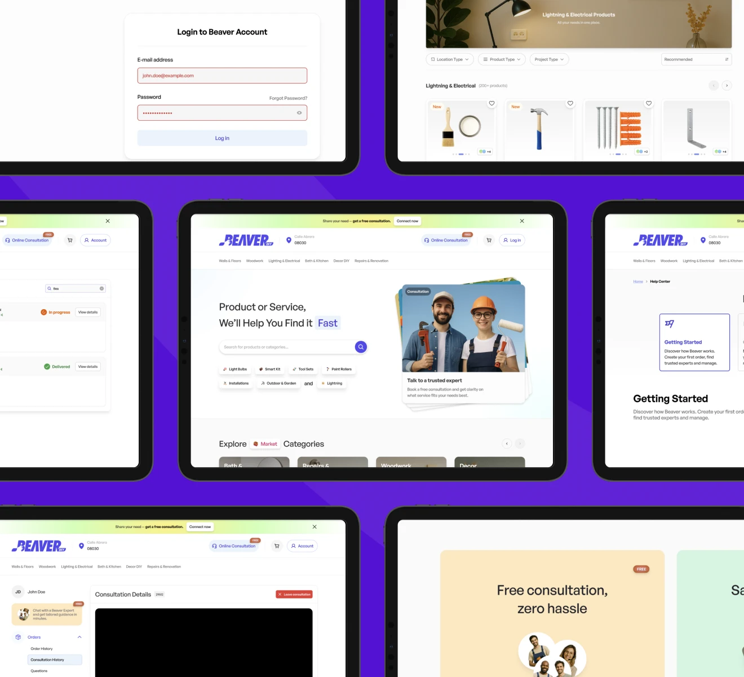
Task: Select the Light Bulbs chip on the homepage
Action: pos(235,369)
